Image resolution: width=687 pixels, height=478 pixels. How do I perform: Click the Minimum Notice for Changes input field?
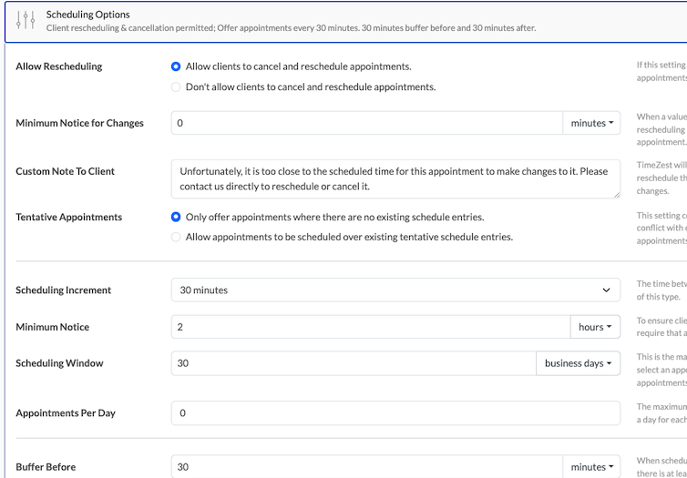point(366,123)
